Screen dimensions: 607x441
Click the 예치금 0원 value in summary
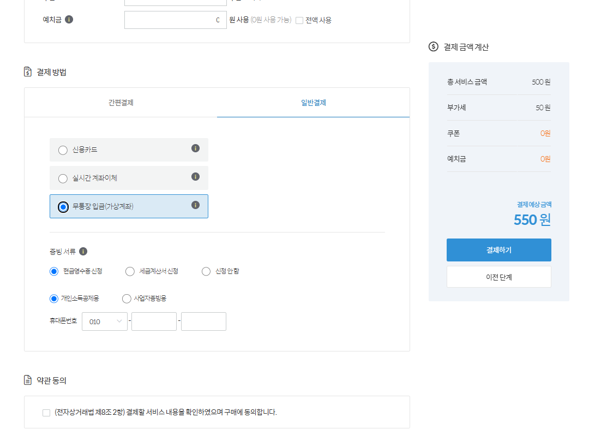point(545,159)
